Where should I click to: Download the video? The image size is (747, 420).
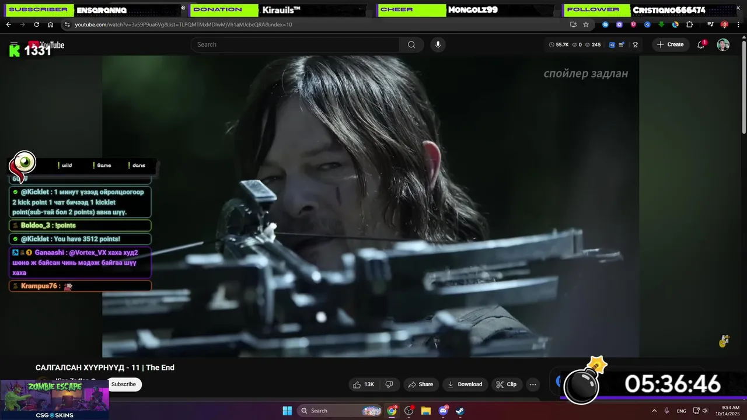click(x=465, y=384)
